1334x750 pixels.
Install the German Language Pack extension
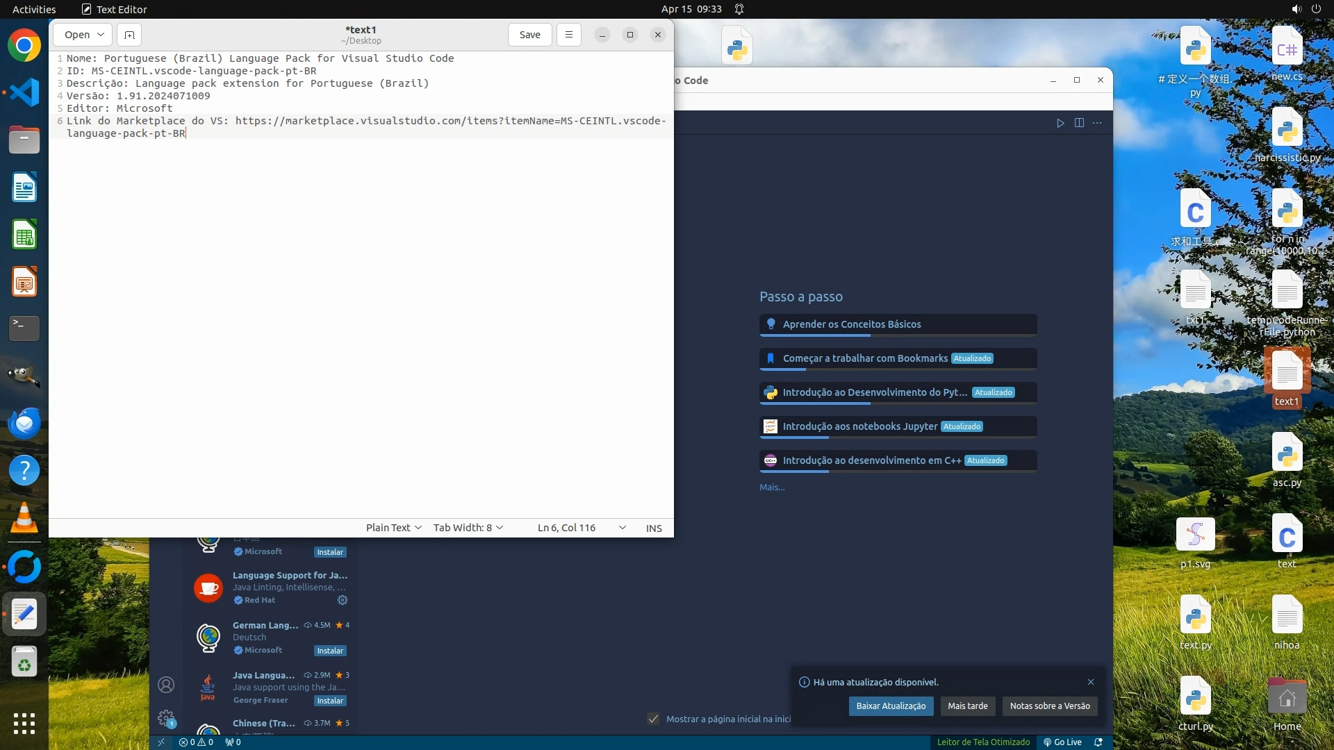[x=330, y=651]
